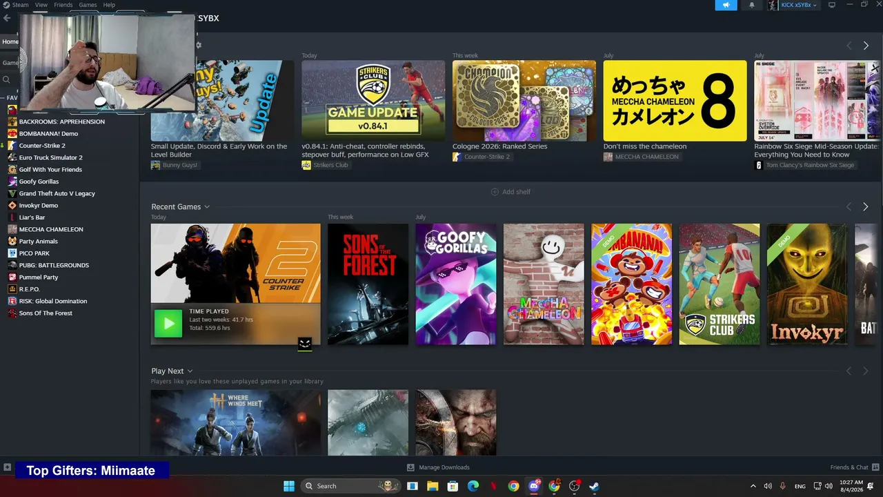Click the RISK: Global Domination sidebar icon
Viewport: 883px width, 497px height.
tap(12, 301)
